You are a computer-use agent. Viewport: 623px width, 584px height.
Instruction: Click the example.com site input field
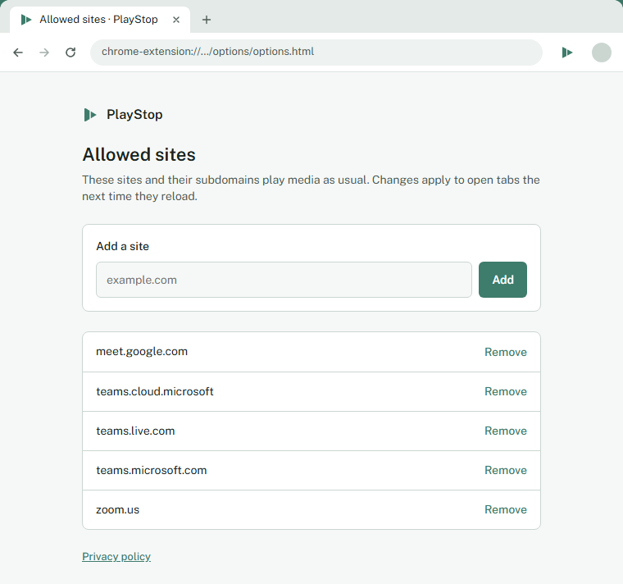point(284,280)
